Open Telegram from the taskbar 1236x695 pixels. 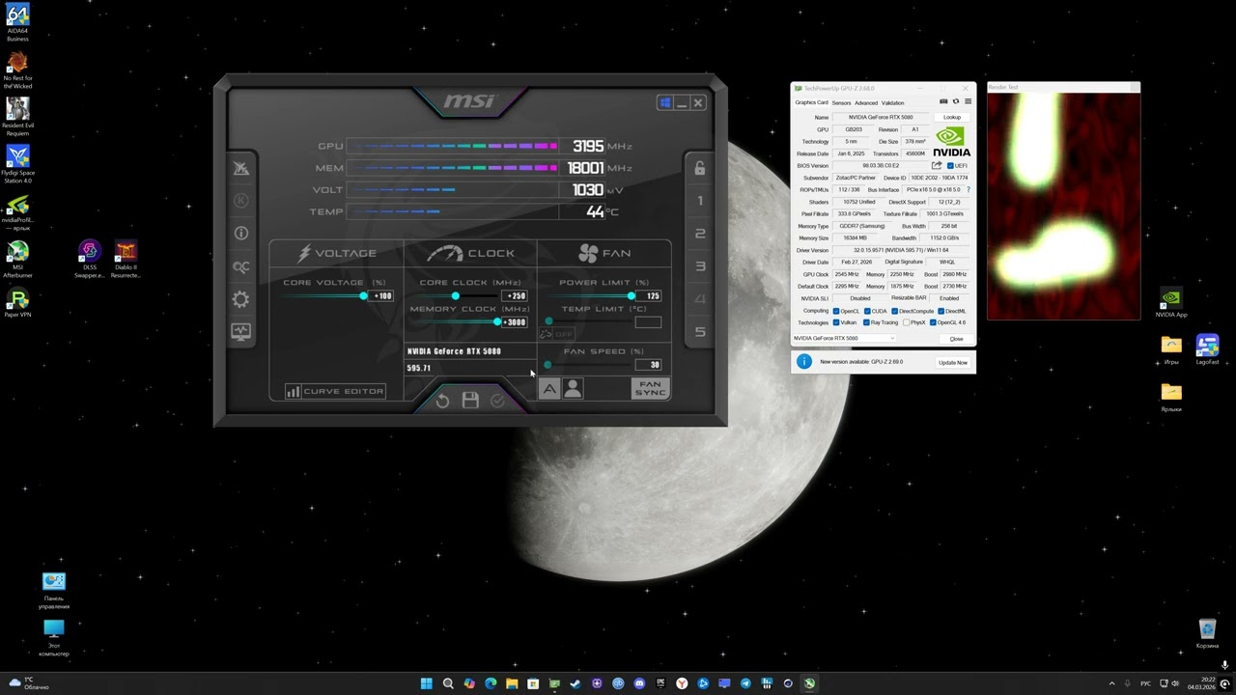(745, 683)
